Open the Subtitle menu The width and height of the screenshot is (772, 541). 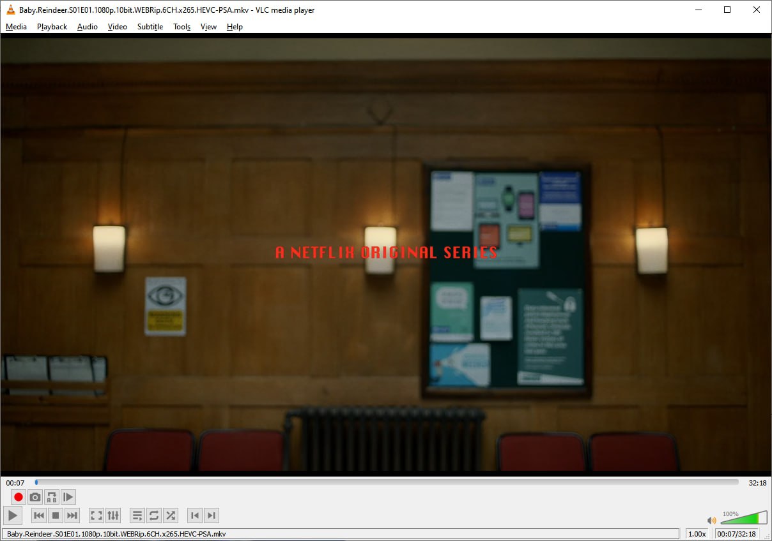pos(150,27)
